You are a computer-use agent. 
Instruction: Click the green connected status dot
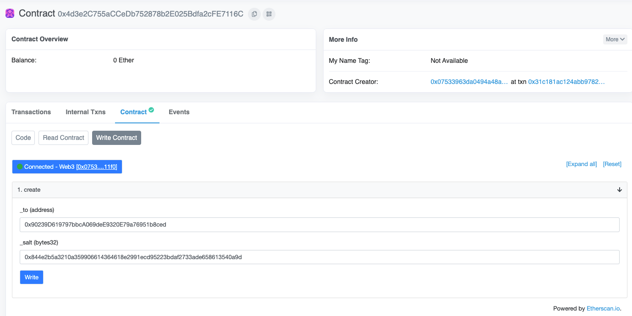coord(20,167)
